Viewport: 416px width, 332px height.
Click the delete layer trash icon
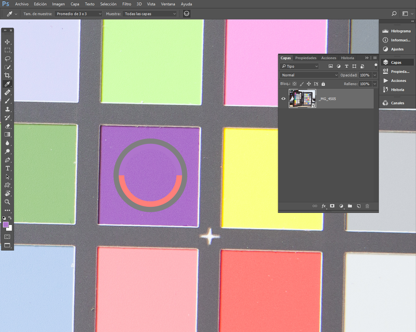pyautogui.click(x=367, y=206)
